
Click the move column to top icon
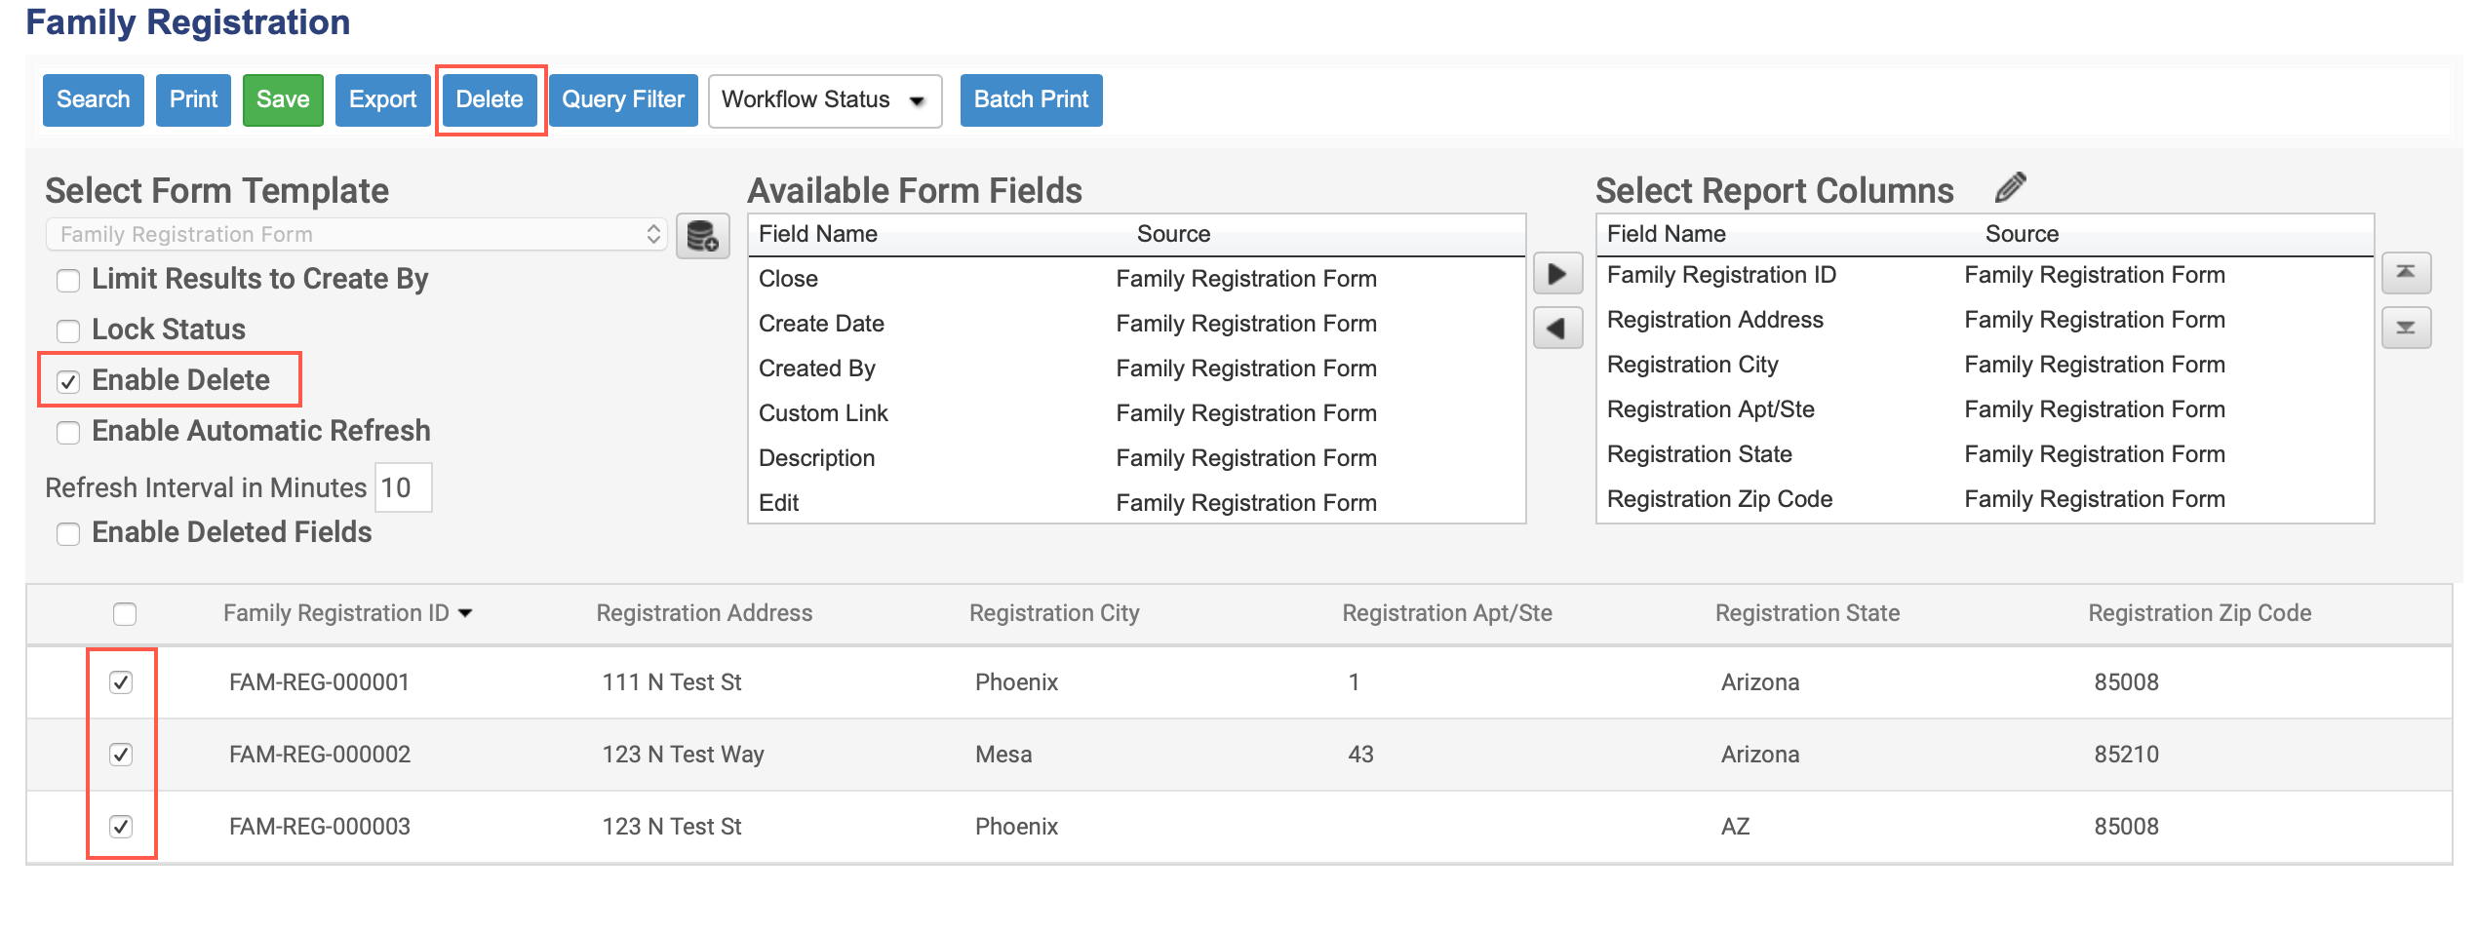[x=2406, y=273]
